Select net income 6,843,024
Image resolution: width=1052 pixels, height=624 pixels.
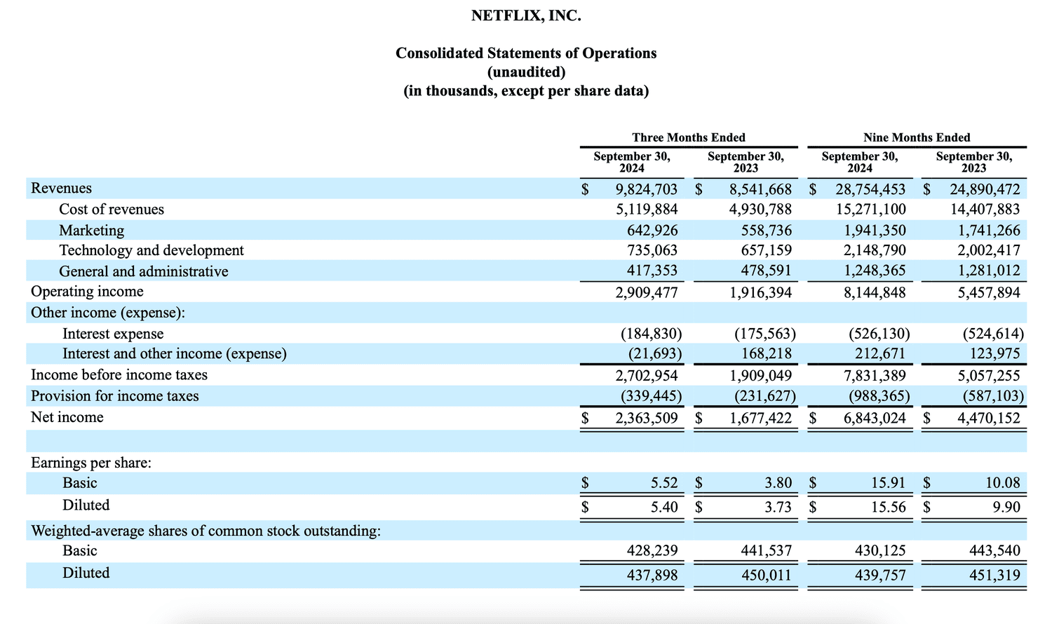[x=875, y=419]
